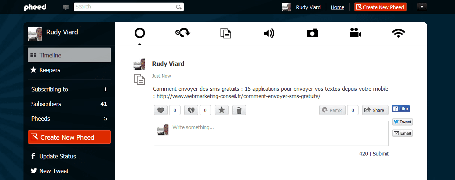Click the love count box
This screenshot has height=180, width=455.
point(175,110)
